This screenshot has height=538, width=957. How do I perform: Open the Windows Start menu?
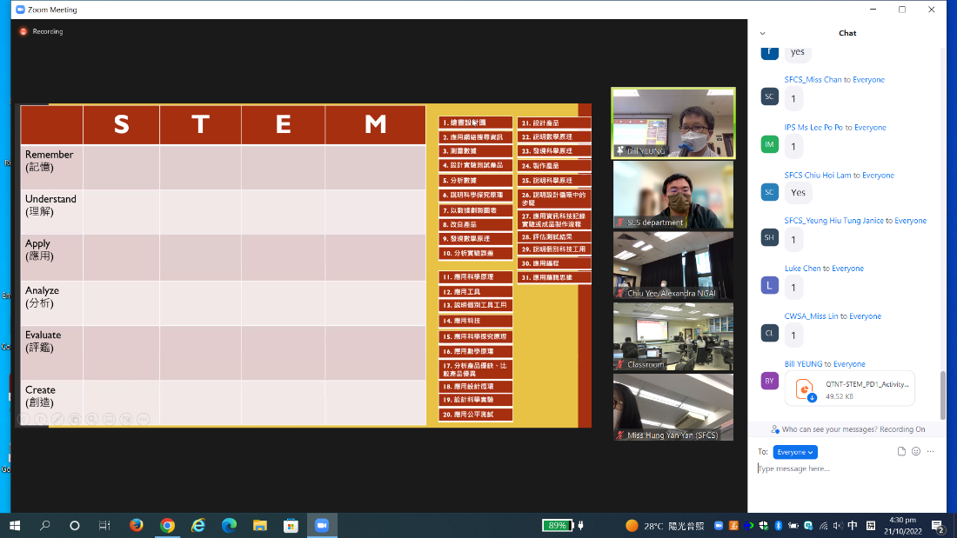(15, 526)
